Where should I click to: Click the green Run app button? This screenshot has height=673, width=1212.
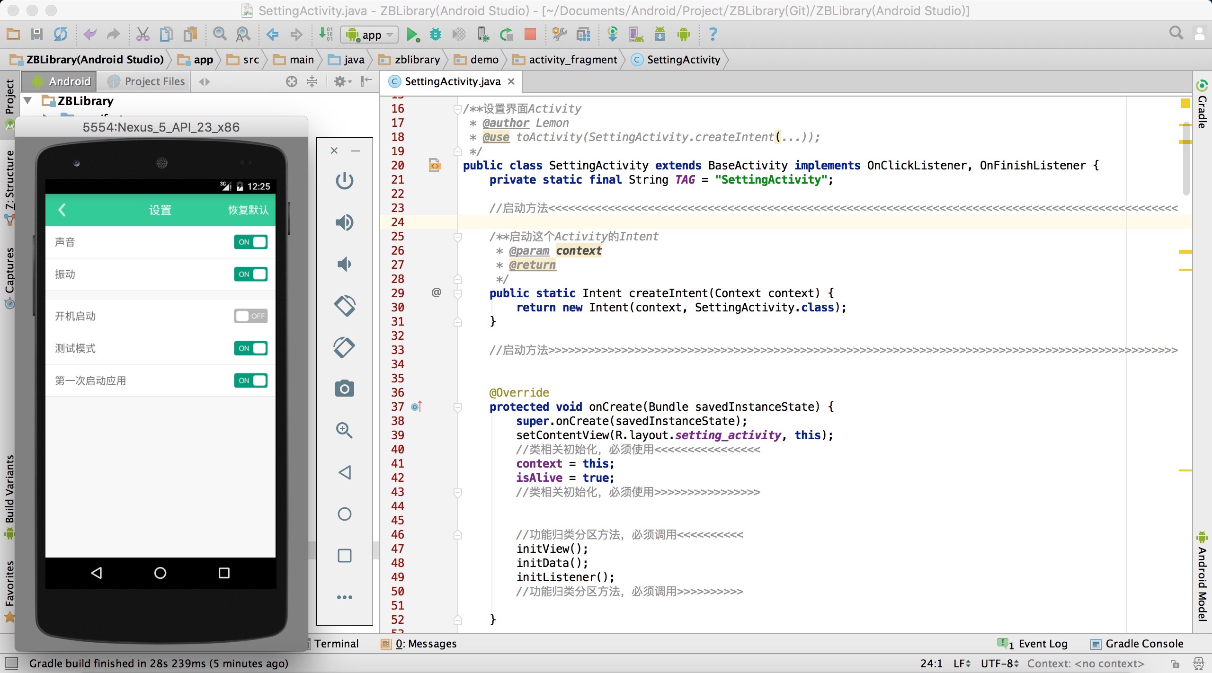point(412,34)
